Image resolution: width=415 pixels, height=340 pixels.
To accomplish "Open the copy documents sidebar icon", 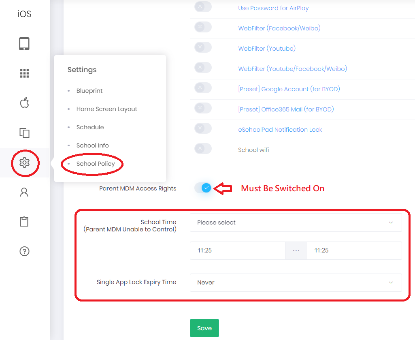I will (x=24, y=133).
